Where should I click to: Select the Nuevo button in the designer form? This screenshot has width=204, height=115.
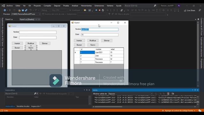(31, 48)
